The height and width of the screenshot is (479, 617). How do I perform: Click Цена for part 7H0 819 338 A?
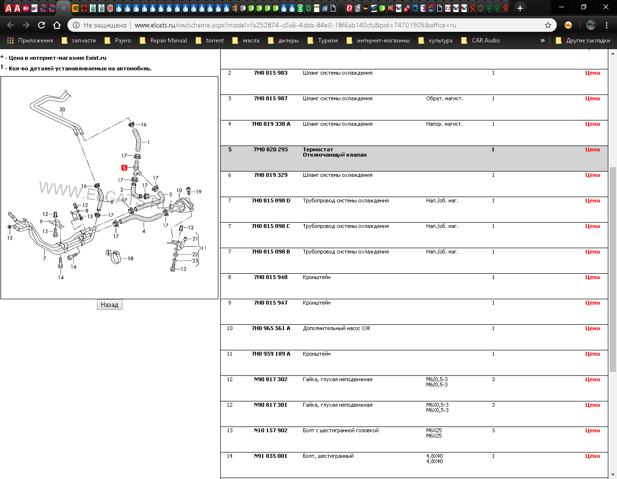592,124
